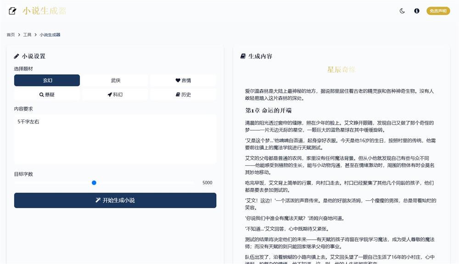
Task: Open the 工具 breadcrumb entry
Action: tap(27, 34)
